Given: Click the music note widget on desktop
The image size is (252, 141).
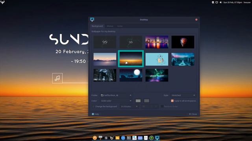Looking at the screenshot, I should (x=57, y=78).
